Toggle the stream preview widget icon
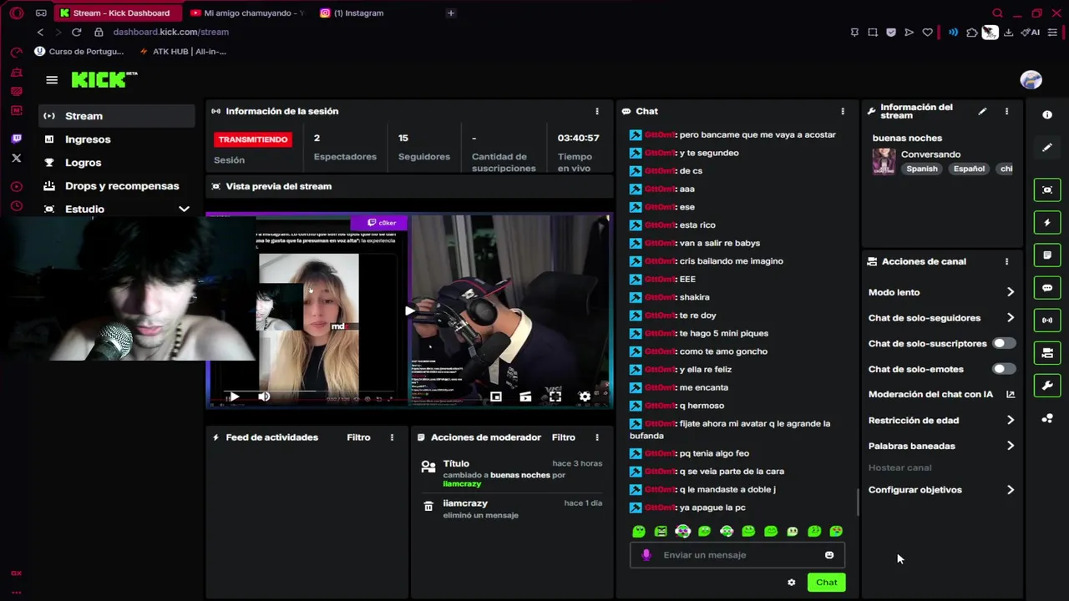This screenshot has height=601, width=1069. pyautogui.click(x=1047, y=190)
